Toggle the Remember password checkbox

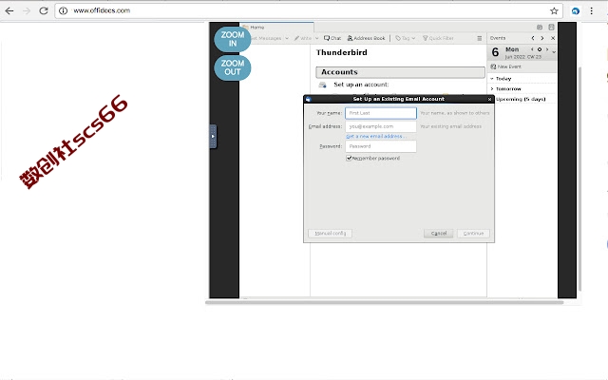tap(349, 159)
